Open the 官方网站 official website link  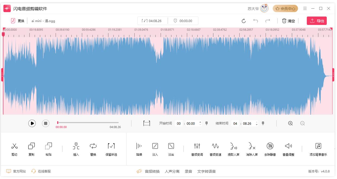tap(19, 171)
